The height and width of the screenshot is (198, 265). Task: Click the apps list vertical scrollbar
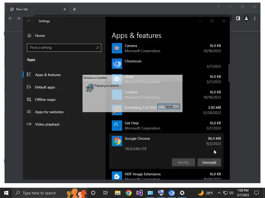point(229,73)
